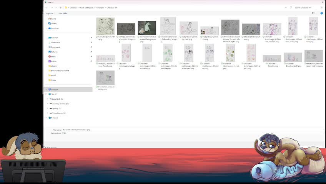This screenshot has width=326, height=184.
Task: Open the Organize menu
Action: coord(50,13)
